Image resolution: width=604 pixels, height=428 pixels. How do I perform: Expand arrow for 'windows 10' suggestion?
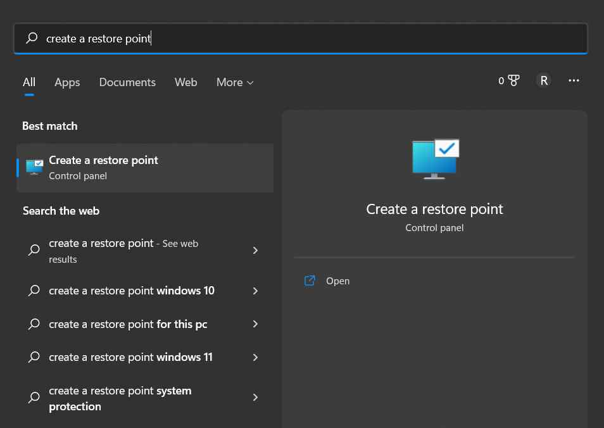point(255,291)
